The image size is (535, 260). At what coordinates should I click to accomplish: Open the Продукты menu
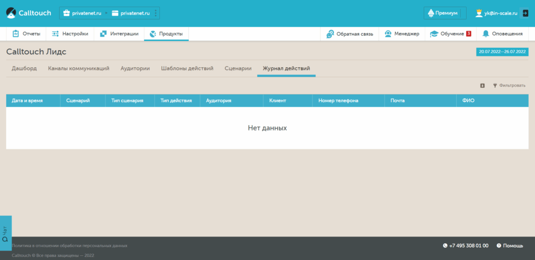pyautogui.click(x=166, y=34)
